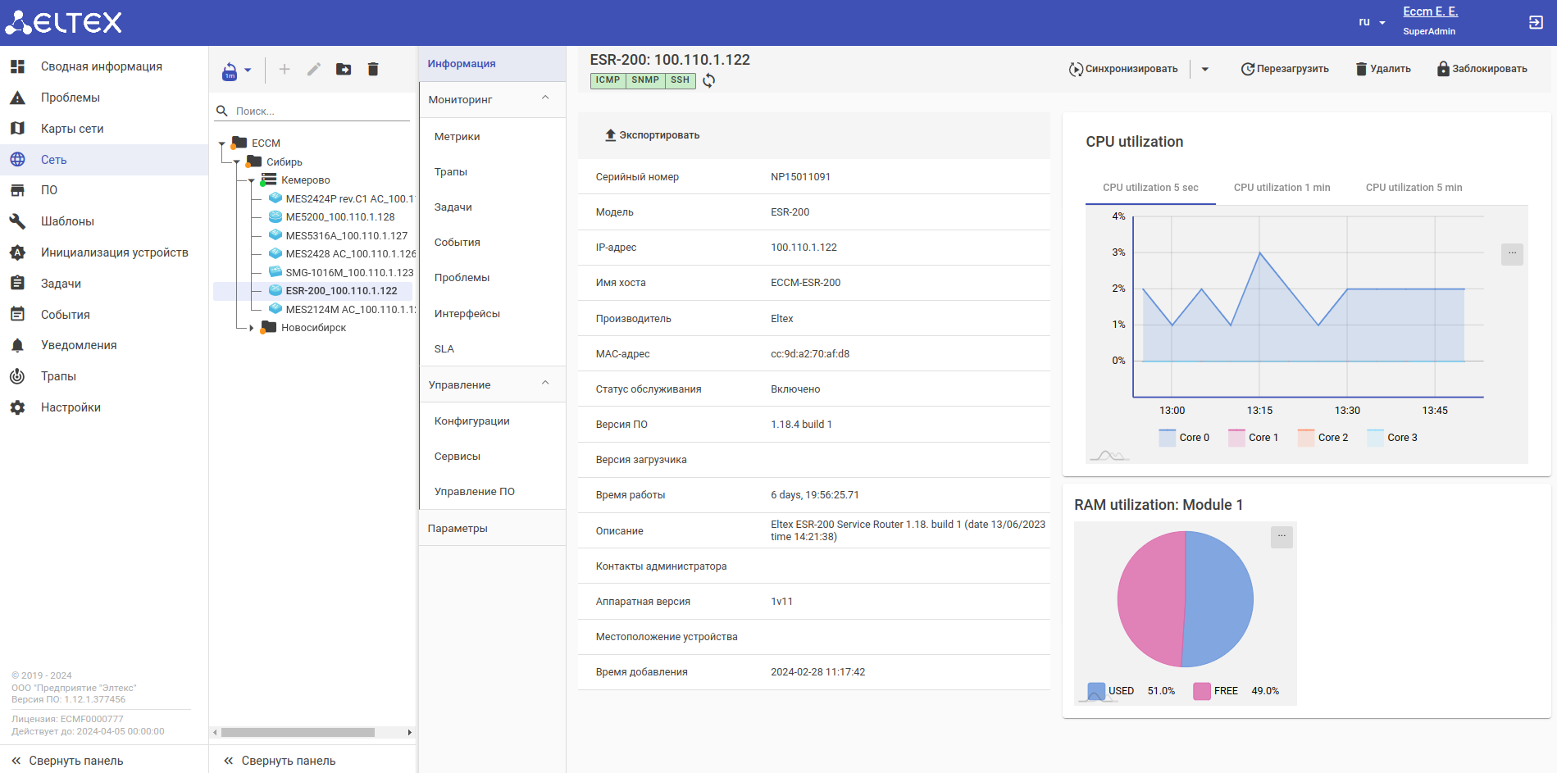Select the Сеть globe icon
The width and height of the screenshot is (1557, 773).
(x=17, y=160)
